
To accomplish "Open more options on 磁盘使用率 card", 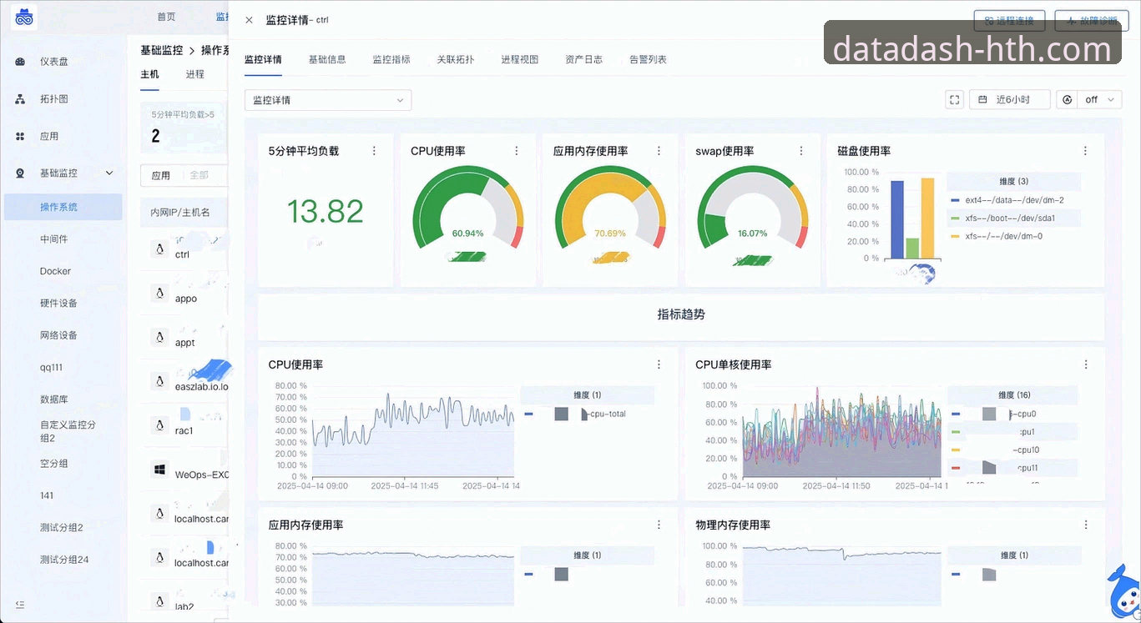I will coord(1085,151).
